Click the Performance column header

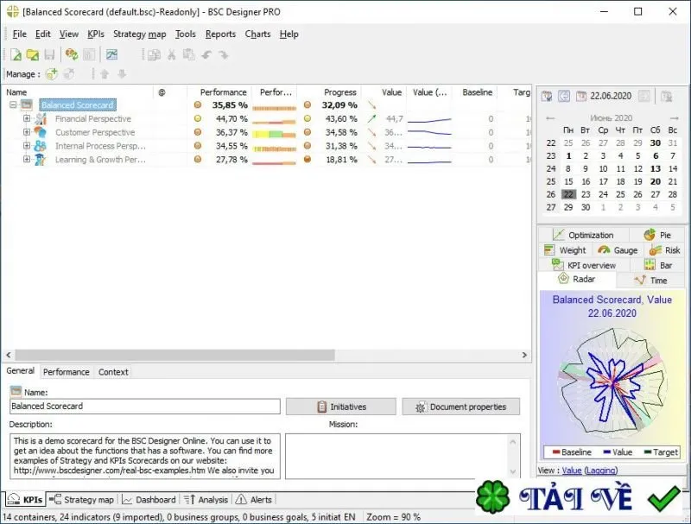223,92
